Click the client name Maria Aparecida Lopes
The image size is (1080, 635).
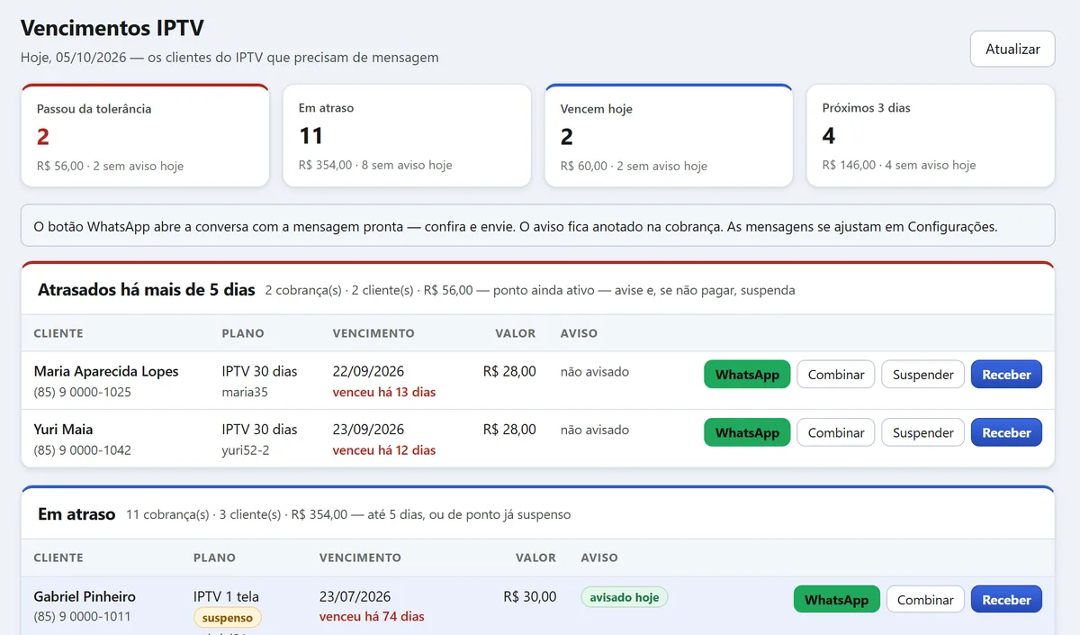click(x=106, y=371)
